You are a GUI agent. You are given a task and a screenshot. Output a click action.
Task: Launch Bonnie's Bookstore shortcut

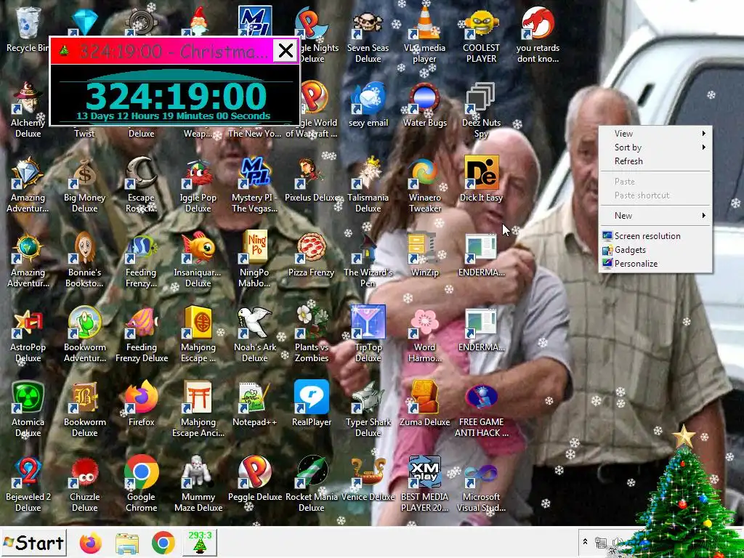pyautogui.click(x=84, y=259)
